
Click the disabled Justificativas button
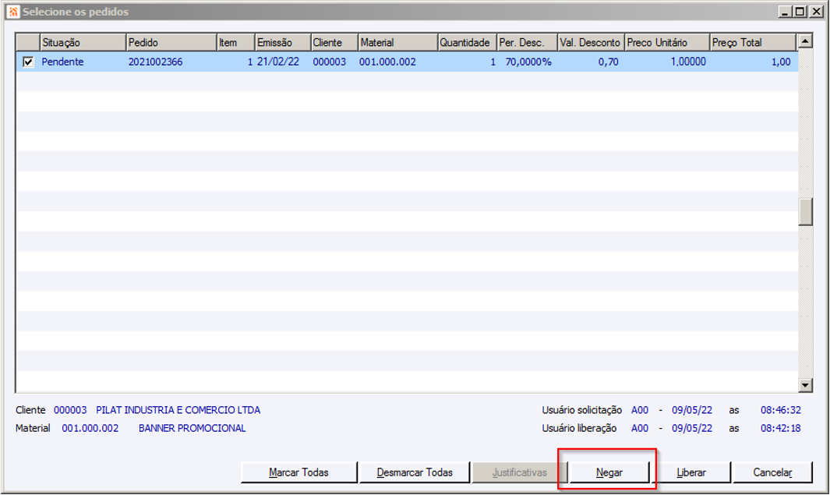pos(519,472)
